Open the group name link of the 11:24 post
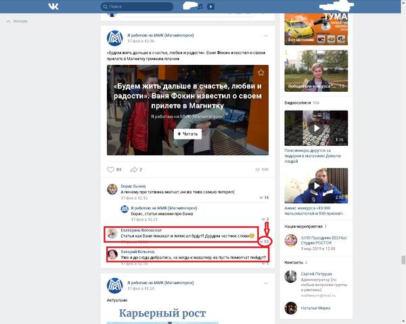 (x=160, y=283)
